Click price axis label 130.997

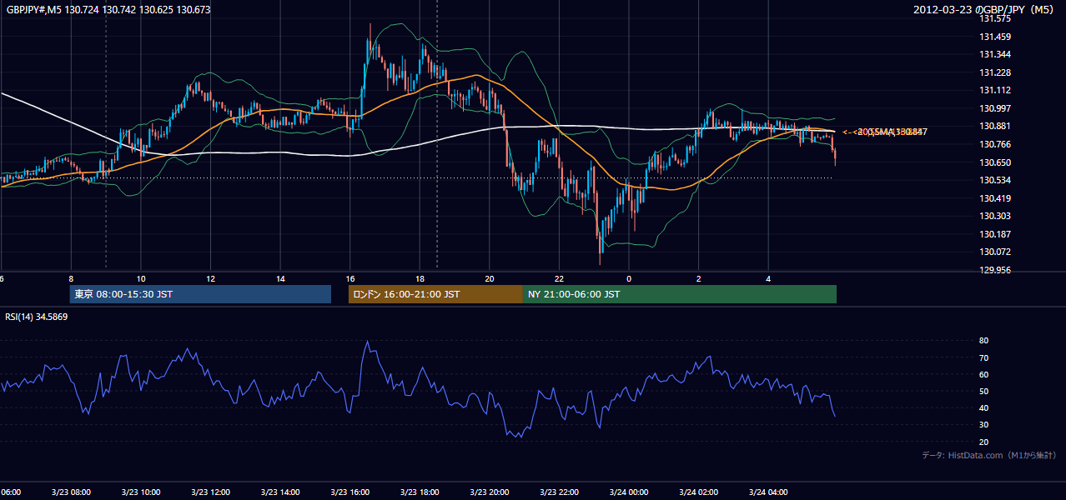tap(995, 108)
